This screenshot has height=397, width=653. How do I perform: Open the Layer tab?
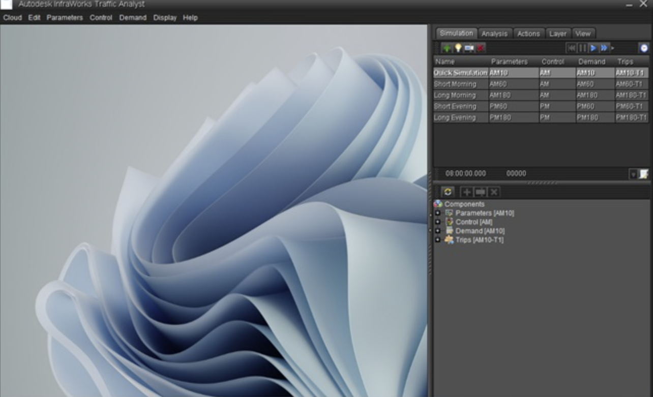[558, 34]
